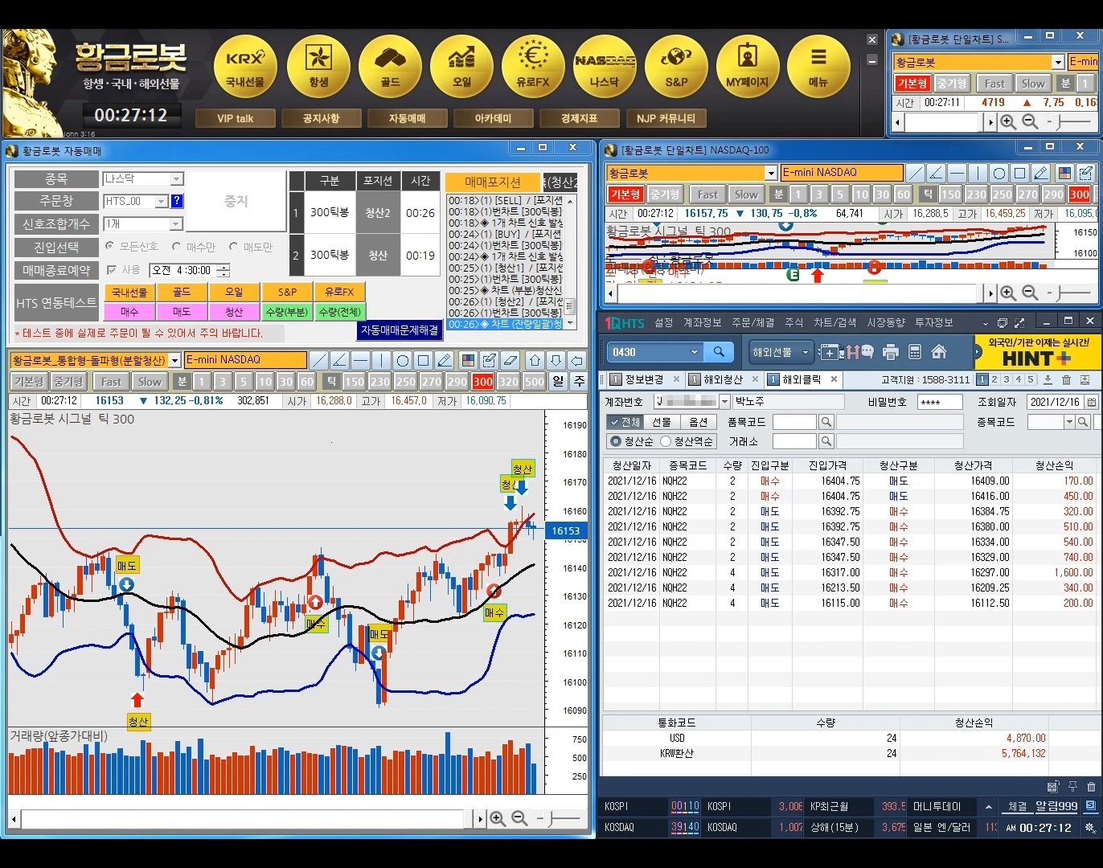The image size is (1103, 868).
Task: Expand 황금로봇 dropdown in NASDAQ-100 chart window
Action: (x=770, y=173)
